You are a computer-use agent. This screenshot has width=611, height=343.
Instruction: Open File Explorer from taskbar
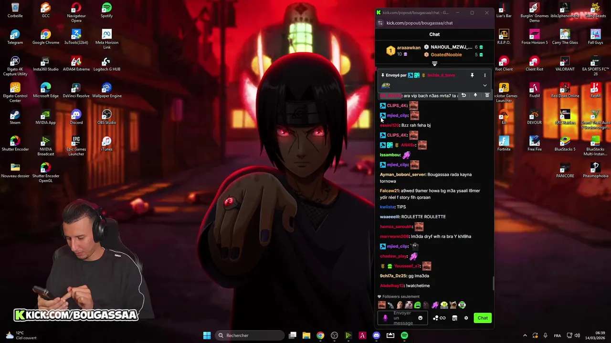pyautogui.click(x=306, y=335)
